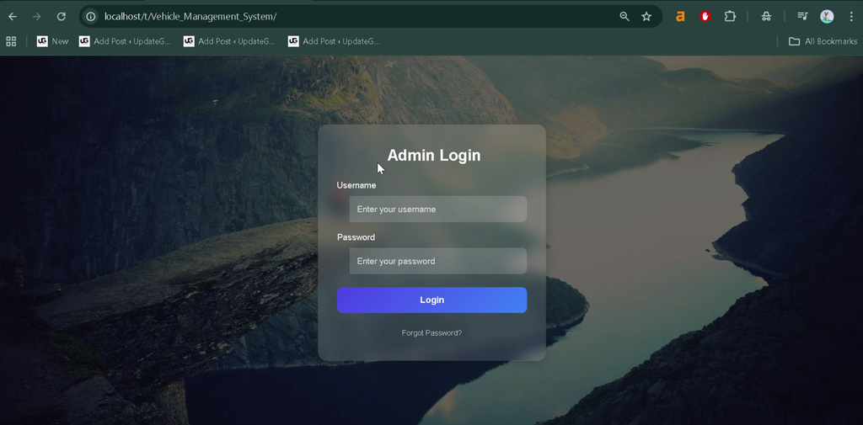Image resolution: width=863 pixels, height=425 pixels.
Task: Click the 'Password' label
Action: 356,237
